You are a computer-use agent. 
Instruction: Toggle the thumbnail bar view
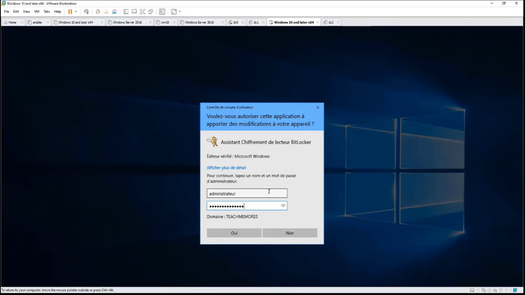134,11
